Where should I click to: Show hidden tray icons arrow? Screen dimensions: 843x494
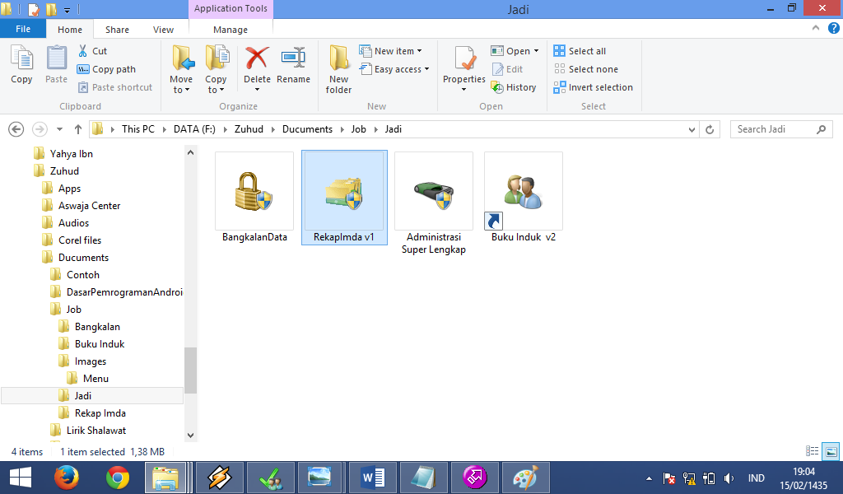pyautogui.click(x=649, y=478)
